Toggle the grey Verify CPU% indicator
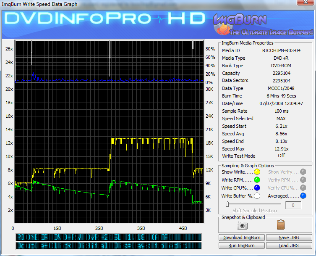Viewport: 316px width, 256px height. (303, 188)
